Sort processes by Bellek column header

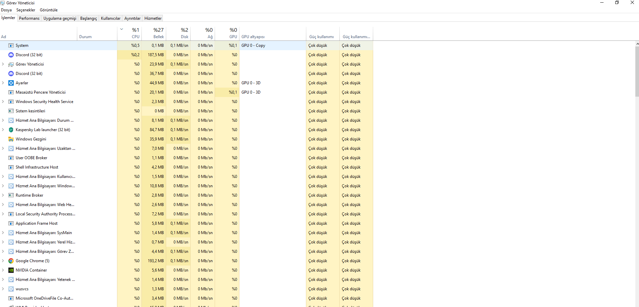[158, 33]
